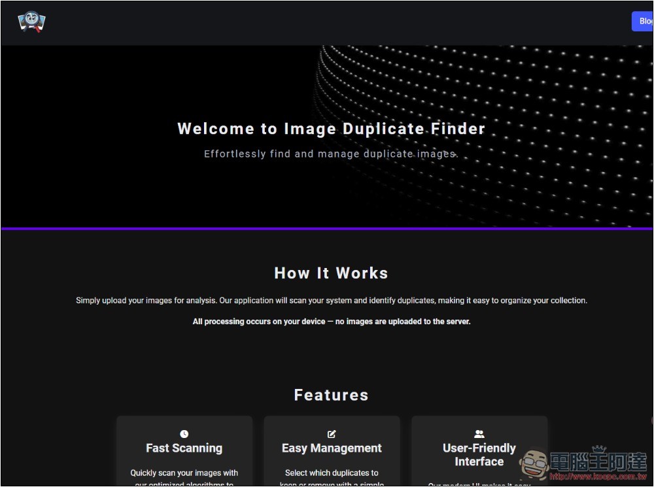The width and height of the screenshot is (654, 487).
Task: Click the bold 'All processing occurs' notice
Action: coord(331,322)
